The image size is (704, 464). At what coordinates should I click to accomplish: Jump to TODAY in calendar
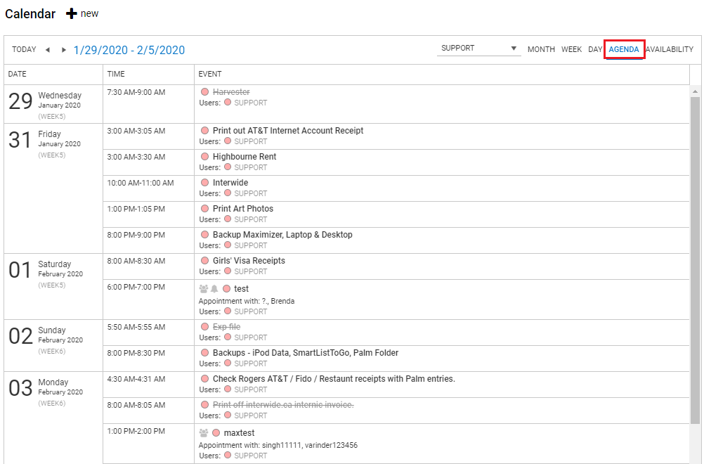click(x=24, y=49)
